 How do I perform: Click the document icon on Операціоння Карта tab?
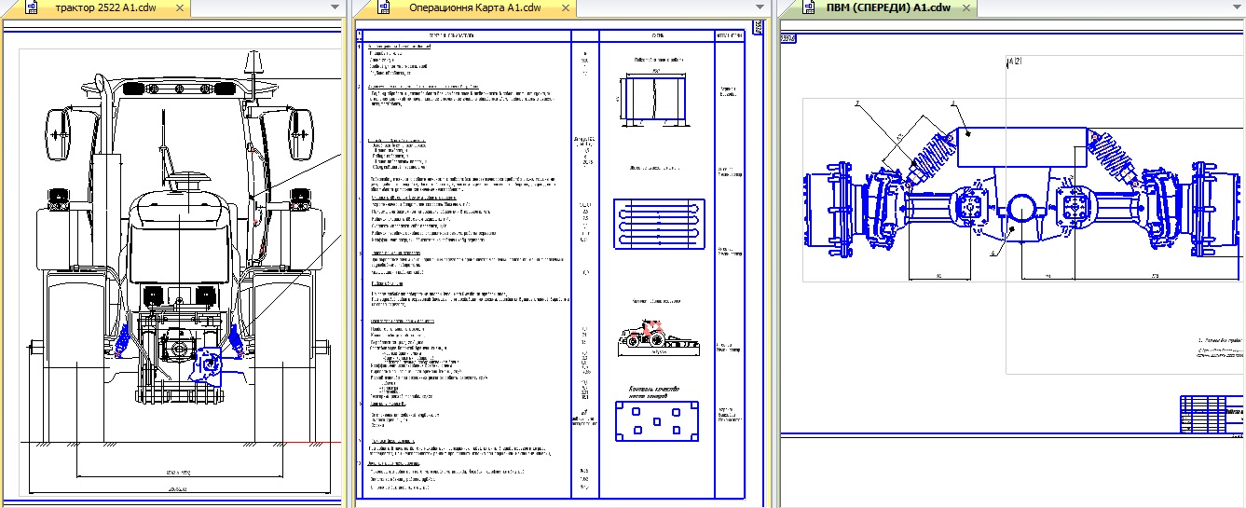pos(384,7)
